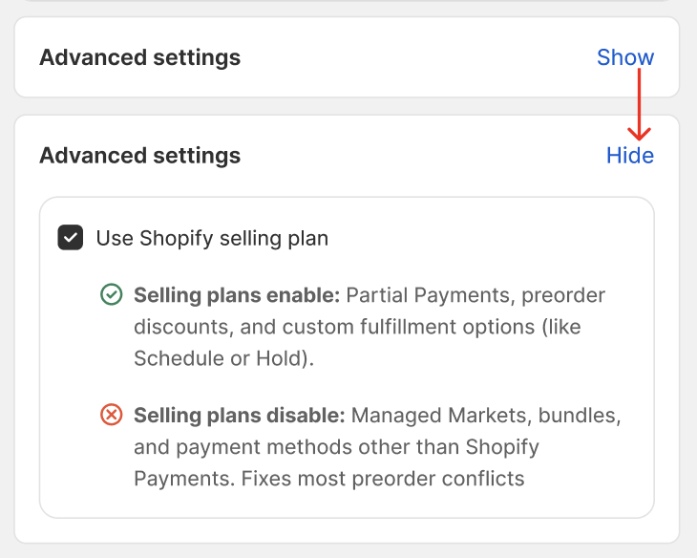
Task: Click the red downward arrow annotation
Action: coord(639,107)
